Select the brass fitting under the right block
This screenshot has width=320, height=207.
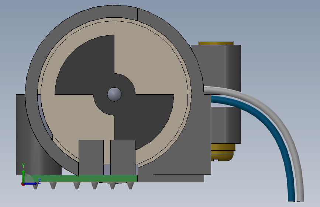[223, 152]
